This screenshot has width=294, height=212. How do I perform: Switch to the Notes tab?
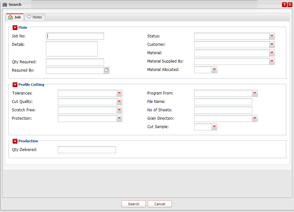pyautogui.click(x=35, y=17)
